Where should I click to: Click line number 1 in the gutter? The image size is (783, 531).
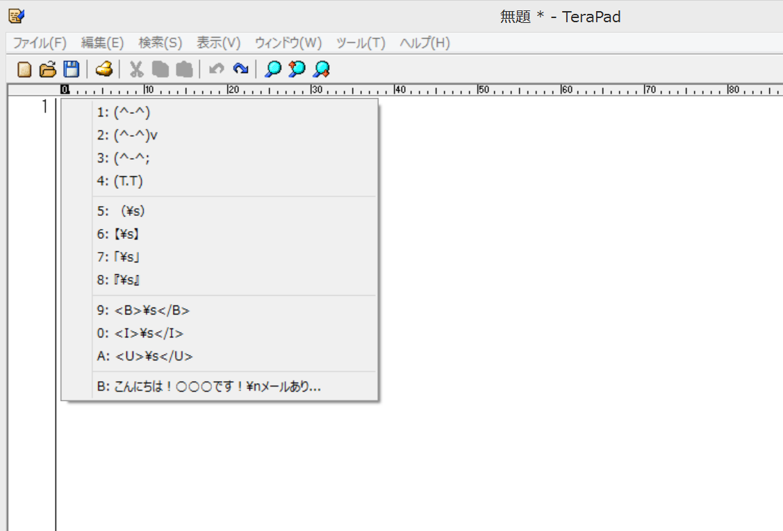(x=44, y=106)
